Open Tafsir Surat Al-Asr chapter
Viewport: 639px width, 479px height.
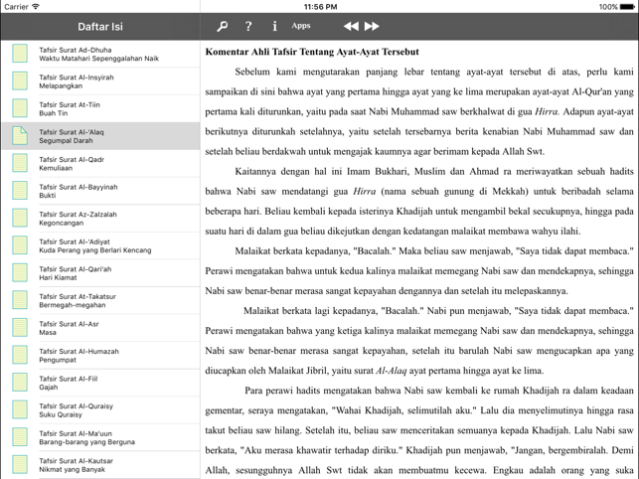[x=99, y=327]
